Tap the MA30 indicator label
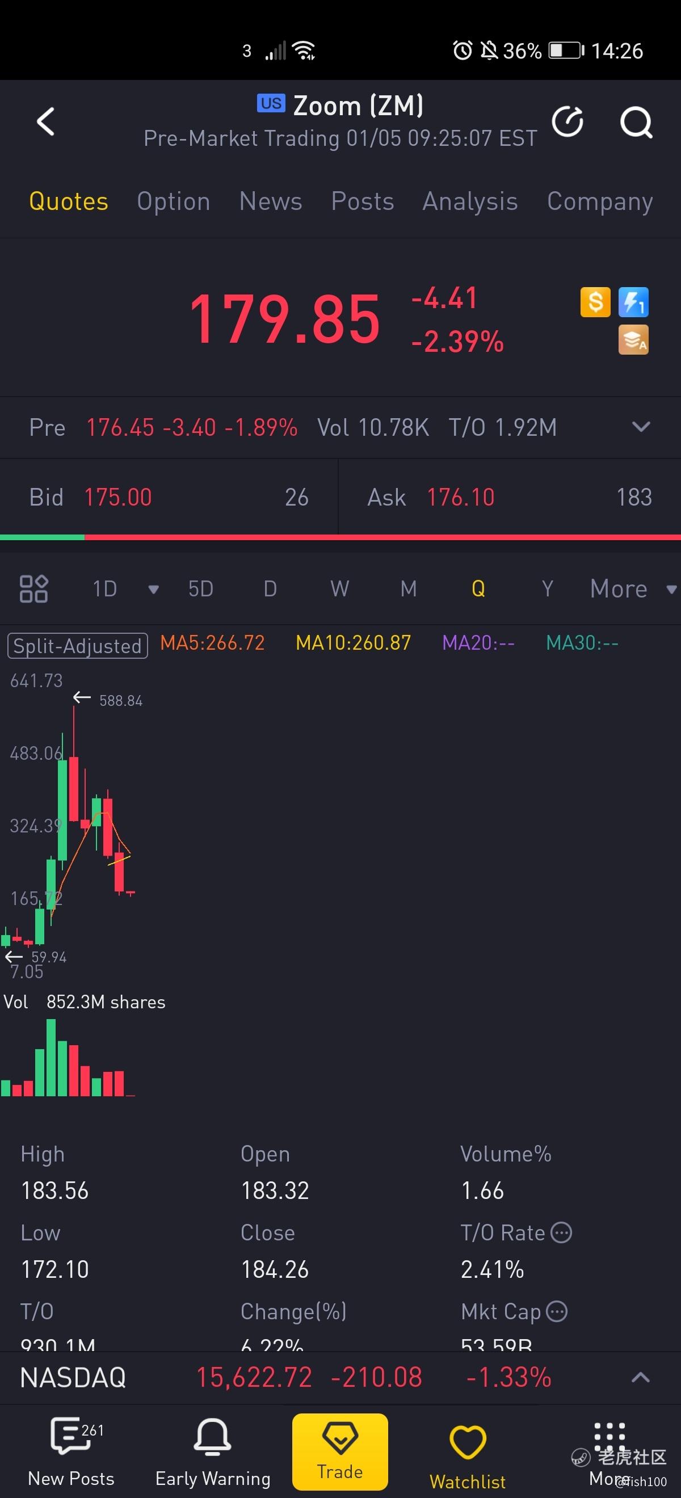 coord(582,642)
